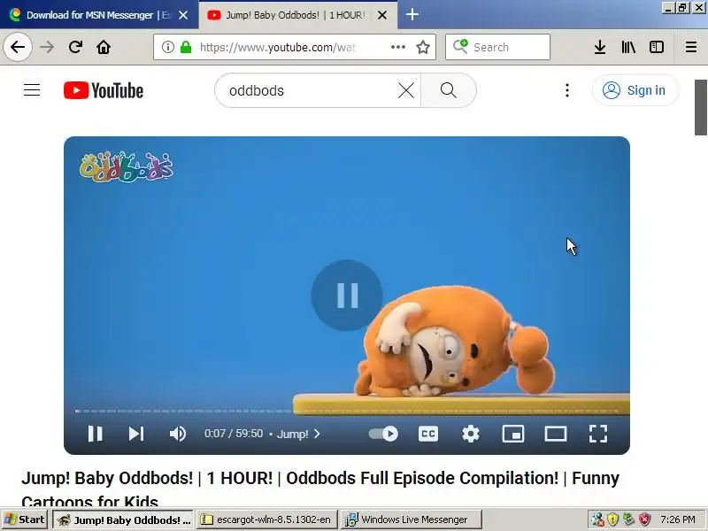Open the browser library

pyautogui.click(x=628, y=47)
